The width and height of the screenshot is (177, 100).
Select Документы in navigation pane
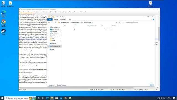coord(55,34)
